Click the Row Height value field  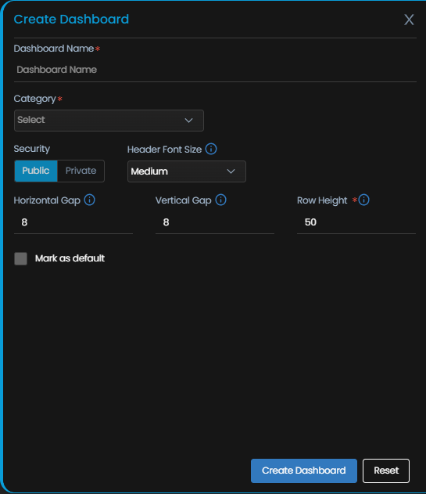[356, 222]
